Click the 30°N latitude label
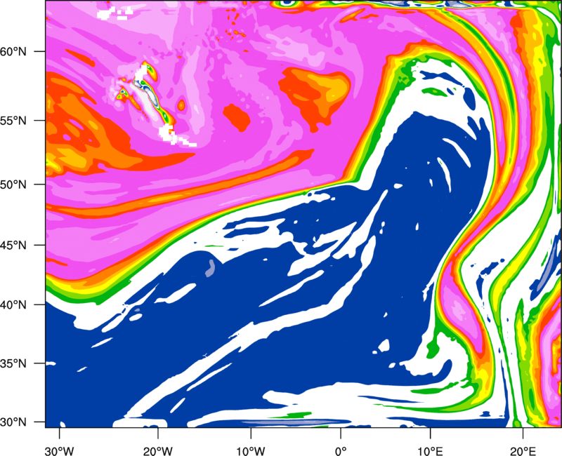This screenshot has height=456, width=562. point(13,422)
